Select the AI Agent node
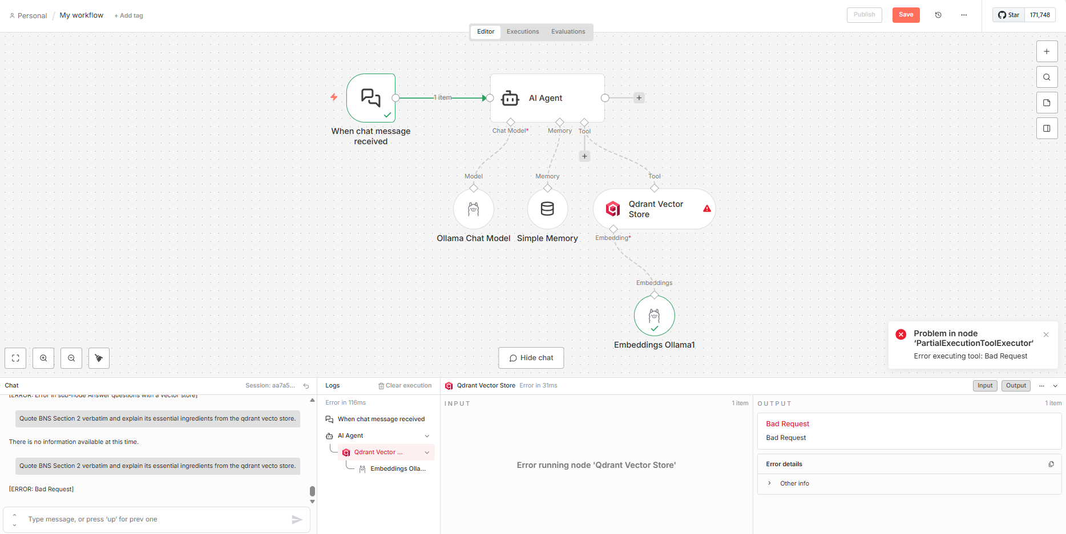1066x534 pixels. coord(547,98)
